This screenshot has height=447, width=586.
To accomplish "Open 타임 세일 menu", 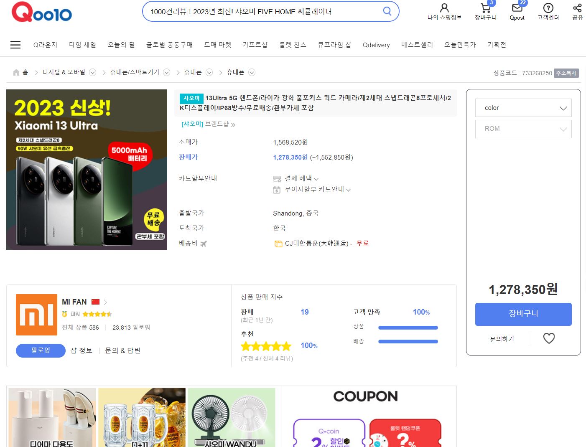I will point(82,45).
